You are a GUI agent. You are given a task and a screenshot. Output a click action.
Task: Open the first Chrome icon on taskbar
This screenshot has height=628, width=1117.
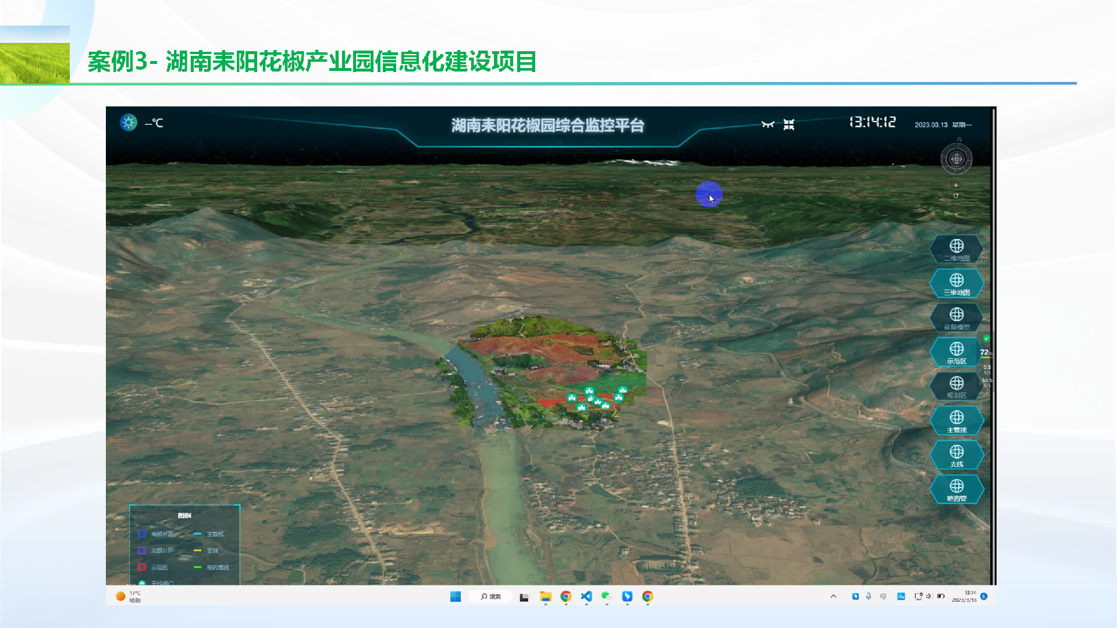566,597
